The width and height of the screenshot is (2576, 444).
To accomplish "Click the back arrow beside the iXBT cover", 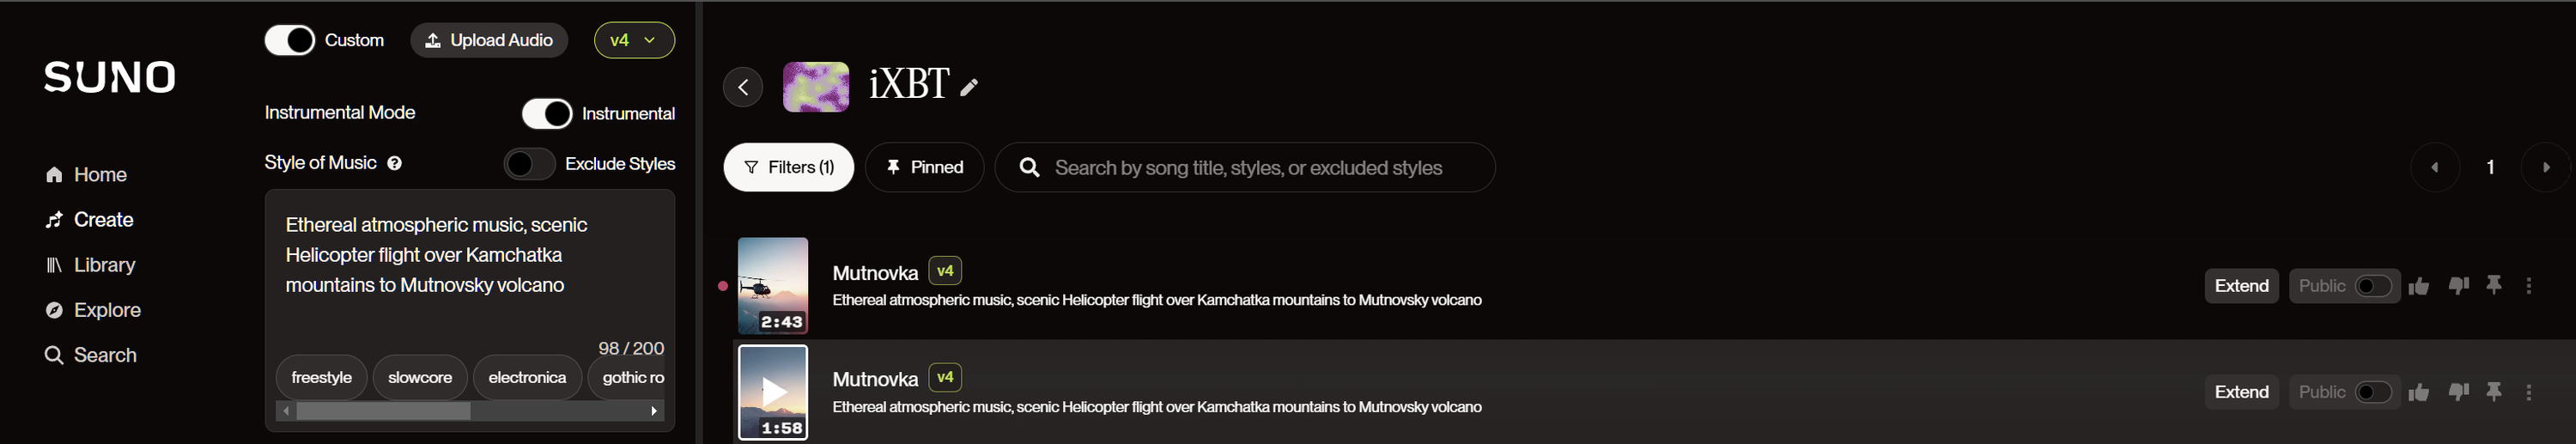I will 743,87.
